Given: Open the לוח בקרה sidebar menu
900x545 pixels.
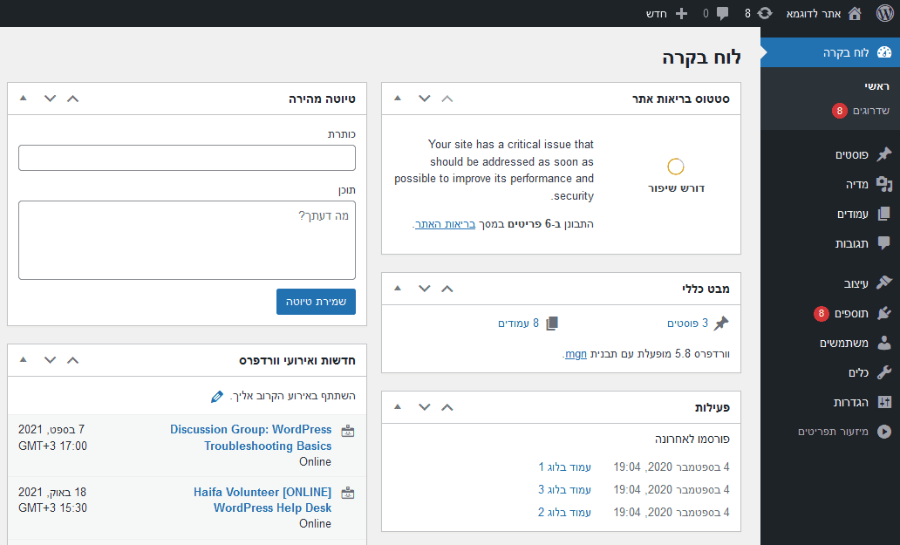Looking at the screenshot, I should tap(830, 52).
